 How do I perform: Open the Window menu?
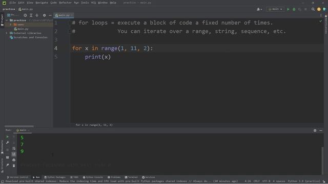point(102,3)
